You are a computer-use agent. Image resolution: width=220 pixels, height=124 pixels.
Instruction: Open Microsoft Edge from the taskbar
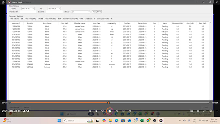116,121
